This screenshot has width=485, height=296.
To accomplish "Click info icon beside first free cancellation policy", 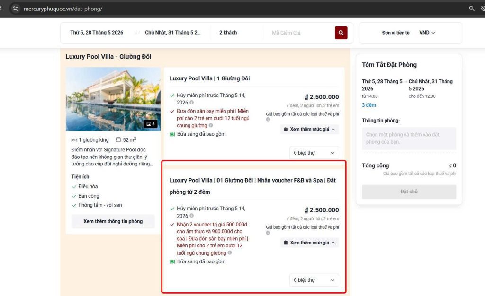I will click(192, 103).
